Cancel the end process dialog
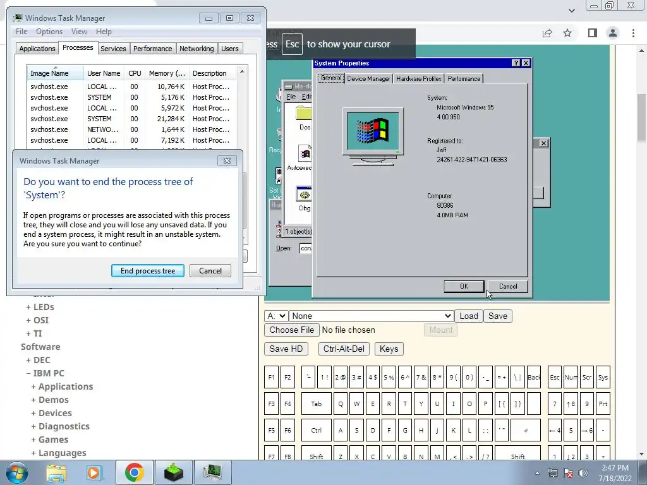 click(210, 271)
